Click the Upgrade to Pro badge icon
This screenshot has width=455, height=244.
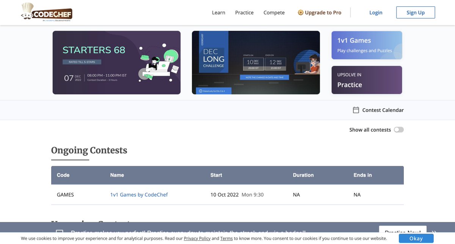point(301,12)
